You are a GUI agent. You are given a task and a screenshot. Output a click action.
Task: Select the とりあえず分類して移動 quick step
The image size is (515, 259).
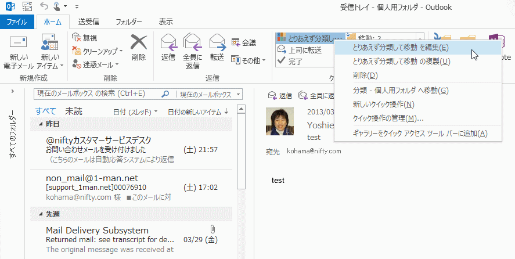click(x=311, y=38)
